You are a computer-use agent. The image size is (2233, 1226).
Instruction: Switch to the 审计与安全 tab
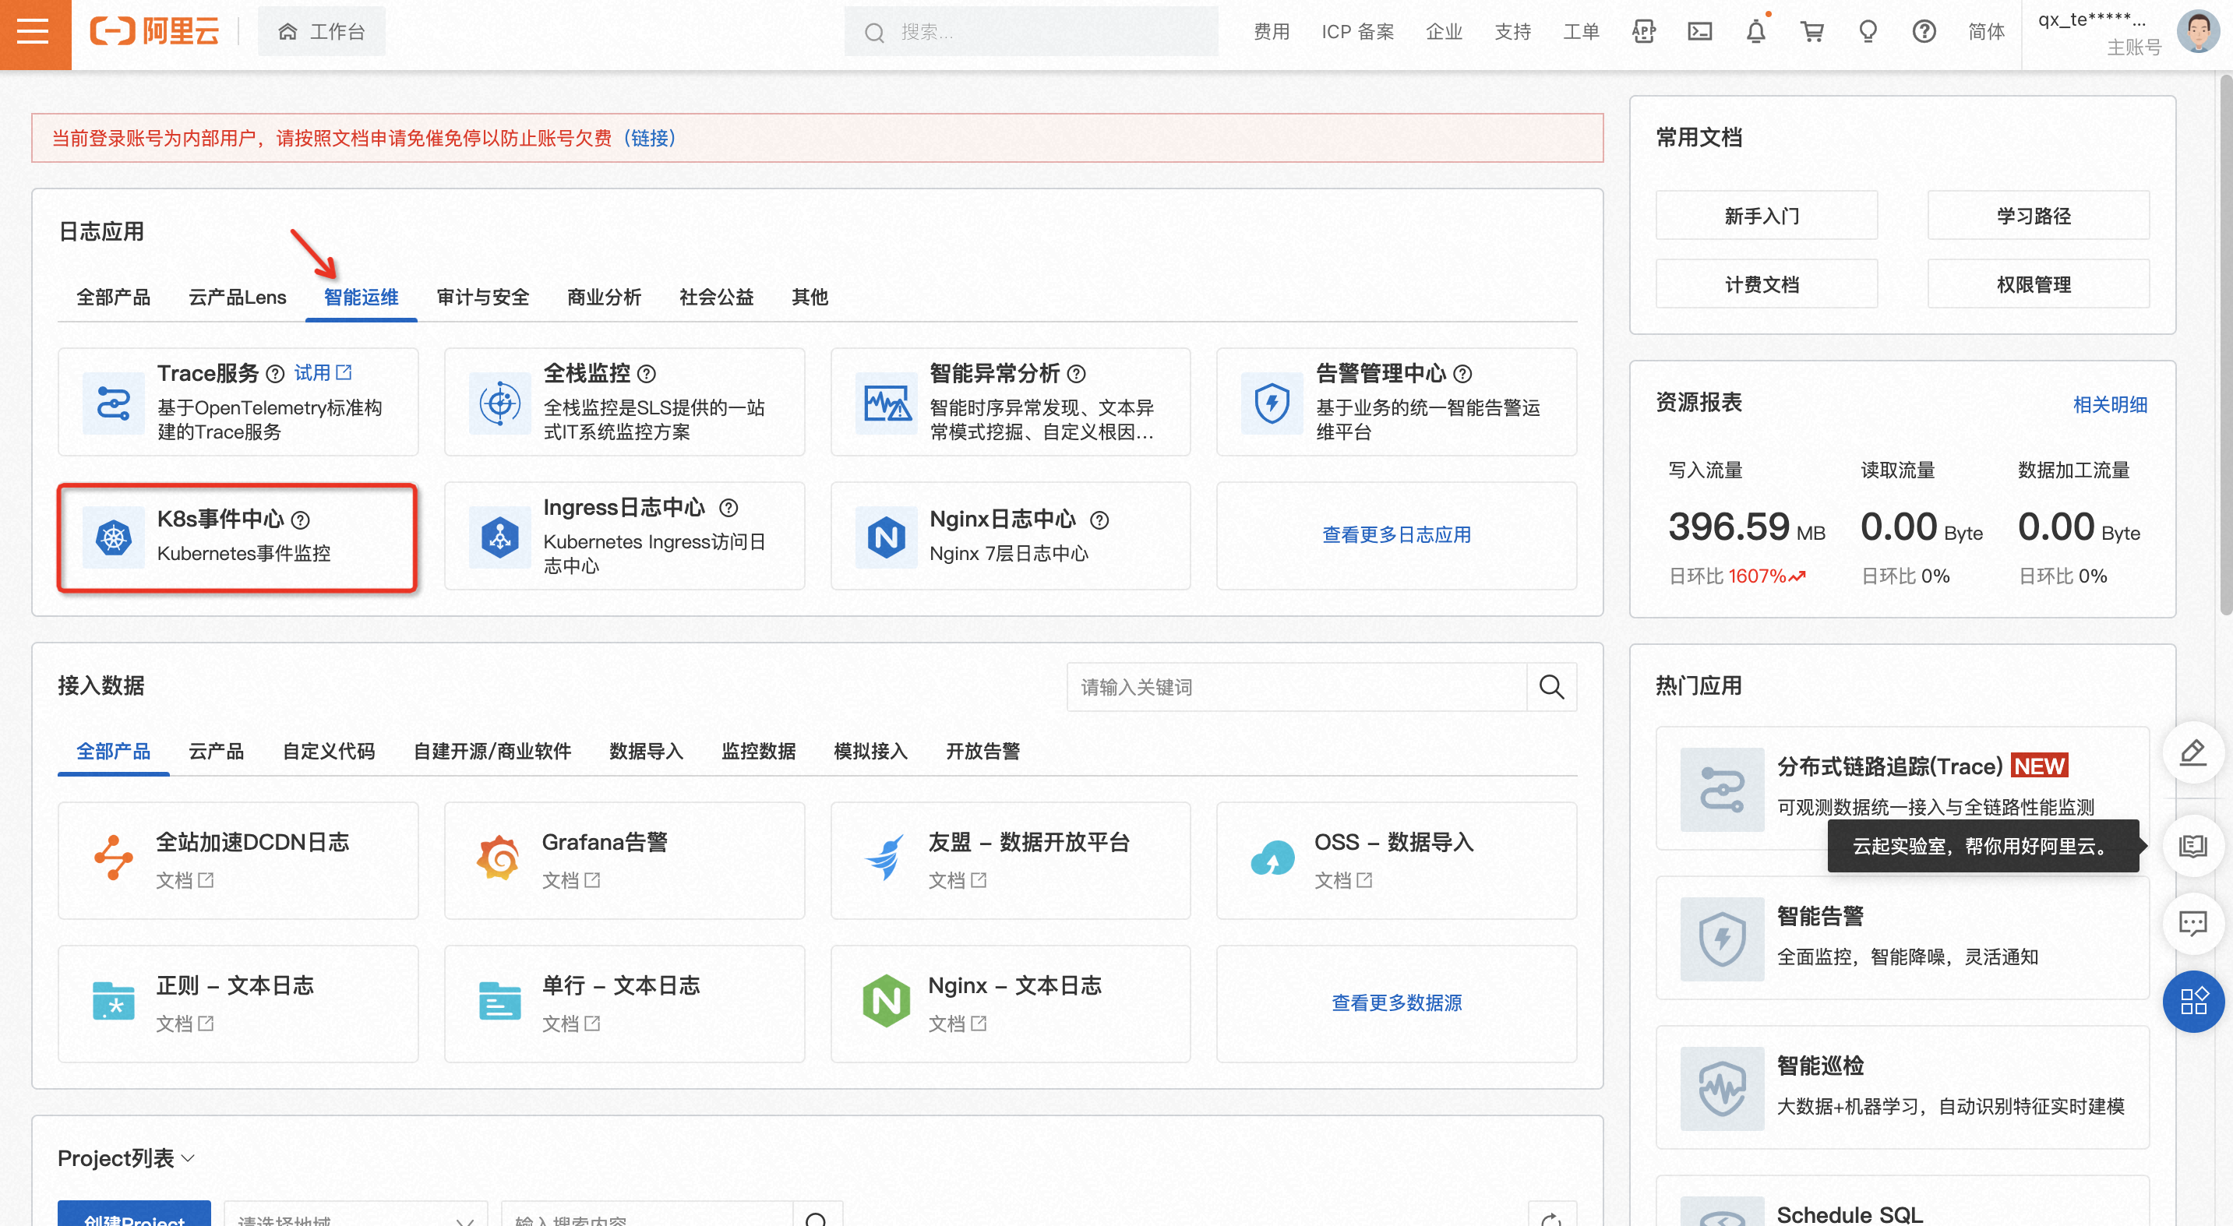[x=483, y=298]
